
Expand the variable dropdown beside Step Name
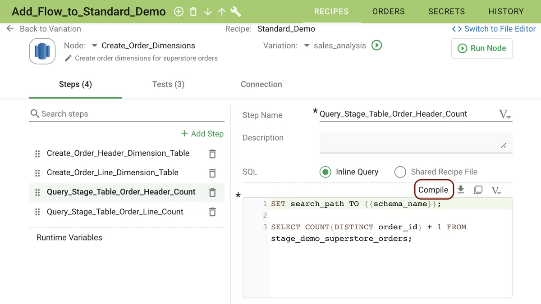504,114
